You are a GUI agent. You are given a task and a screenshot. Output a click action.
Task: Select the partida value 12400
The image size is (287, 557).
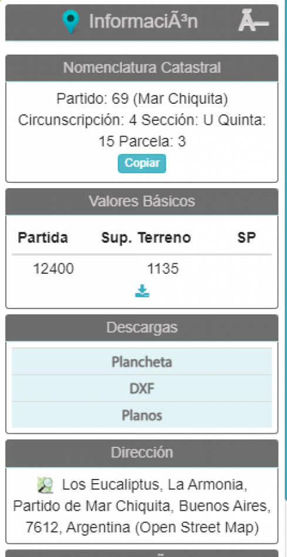(x=53, y=269)
